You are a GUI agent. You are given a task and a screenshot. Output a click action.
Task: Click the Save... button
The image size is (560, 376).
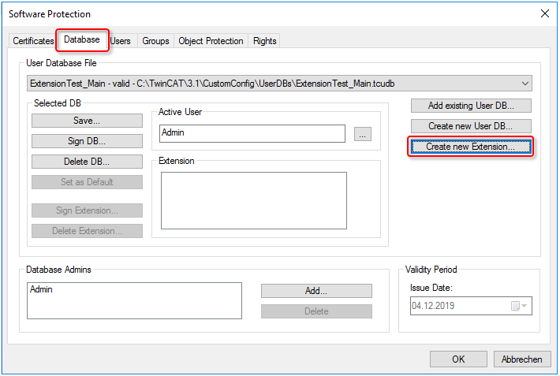coord(87,121)
